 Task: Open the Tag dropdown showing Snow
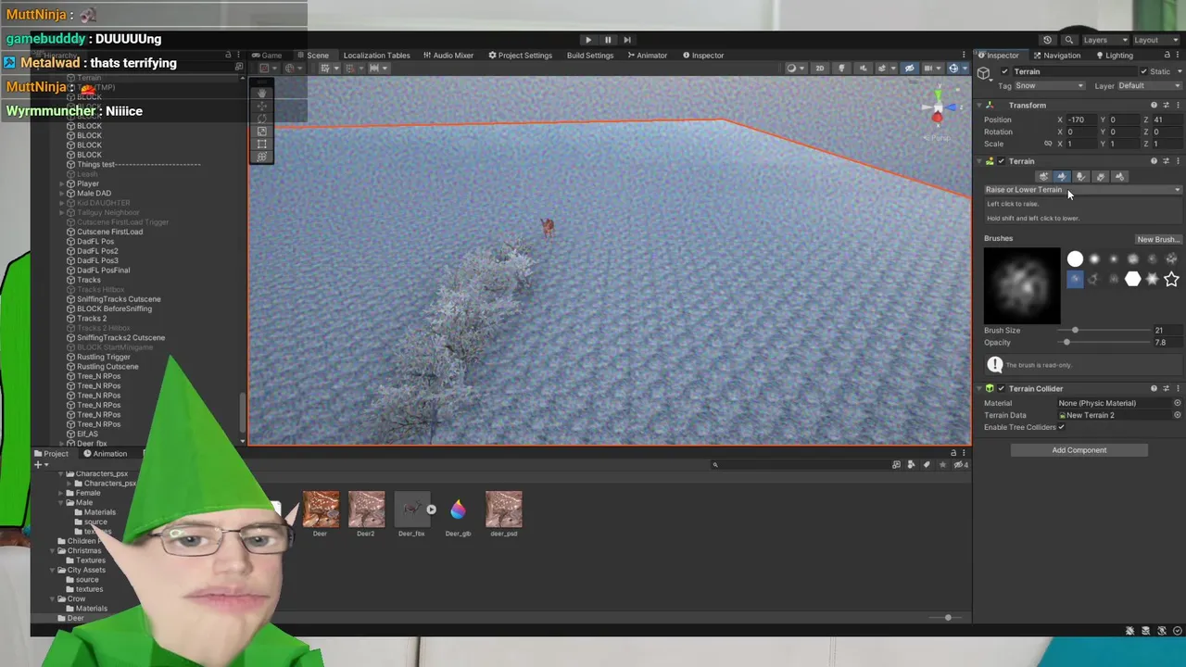tap(1049, 86)
